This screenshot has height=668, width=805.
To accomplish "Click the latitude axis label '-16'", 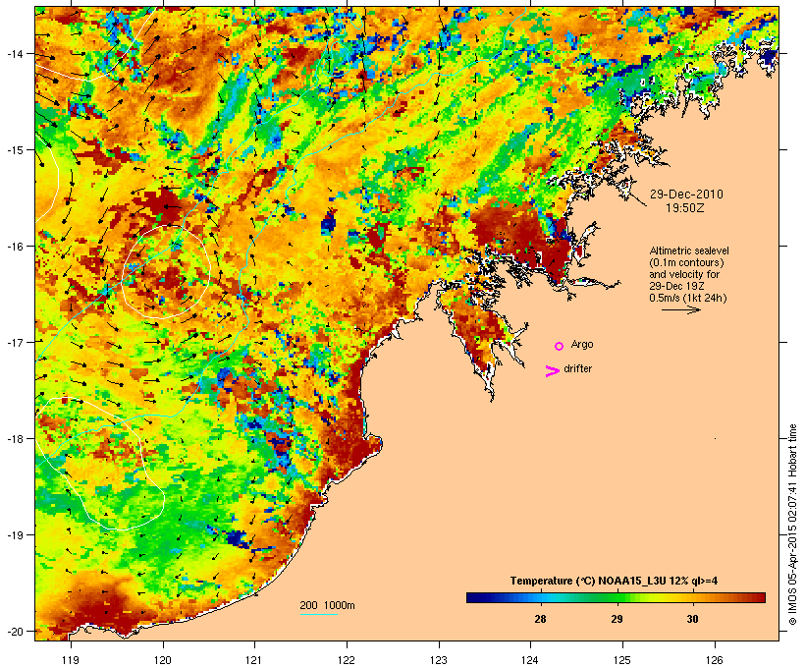I will (x=15, y=247).
